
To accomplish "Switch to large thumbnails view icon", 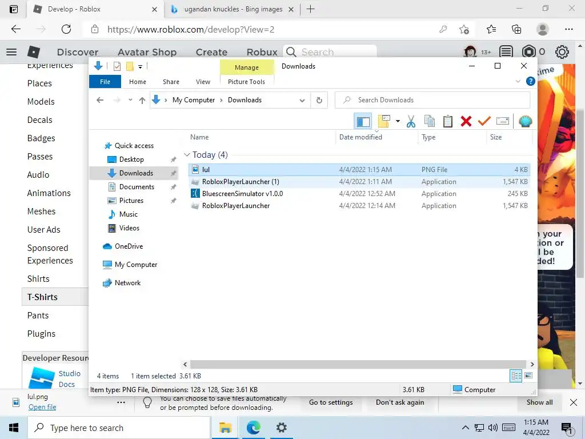I will coord(528,376).
